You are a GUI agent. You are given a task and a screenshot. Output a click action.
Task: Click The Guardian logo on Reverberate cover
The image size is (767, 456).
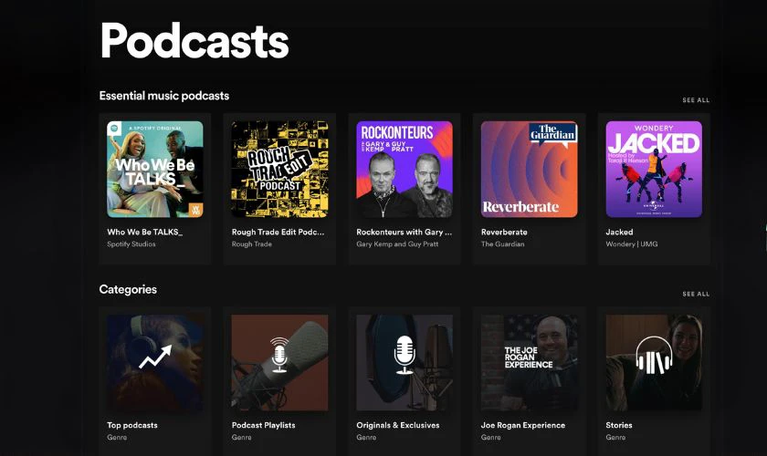point(552,133)
